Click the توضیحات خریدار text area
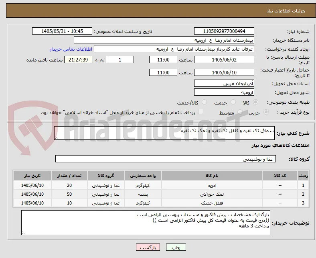 (146, 223)
